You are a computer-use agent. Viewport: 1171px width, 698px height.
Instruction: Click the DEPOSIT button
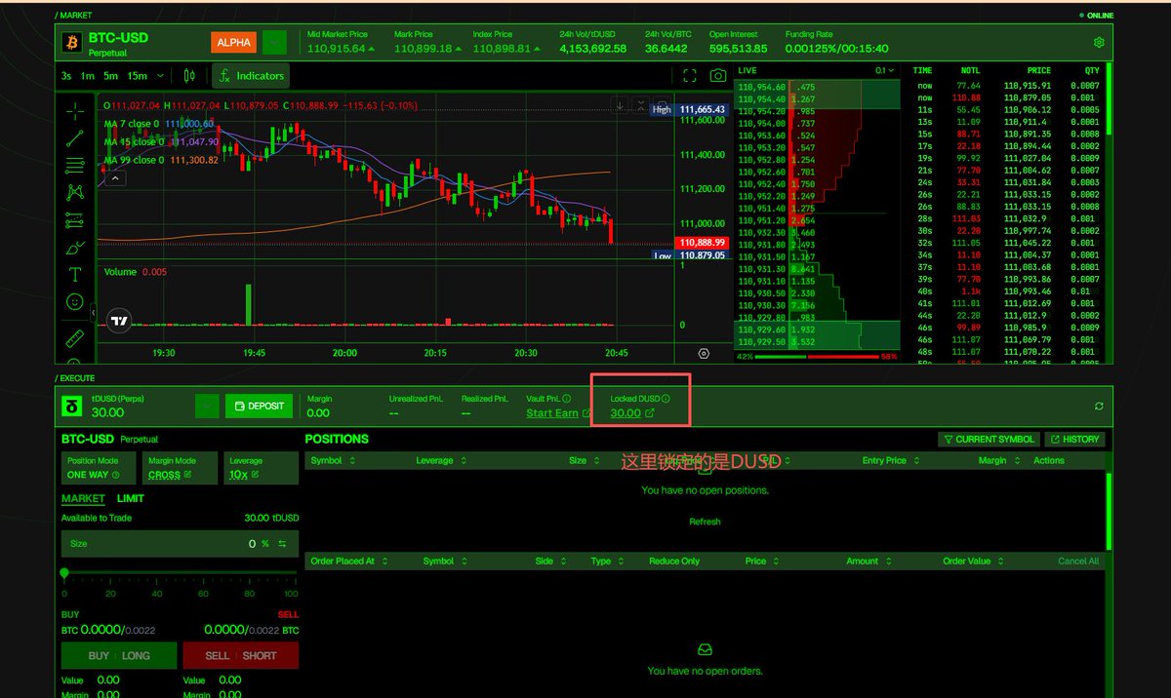[259, 407]
